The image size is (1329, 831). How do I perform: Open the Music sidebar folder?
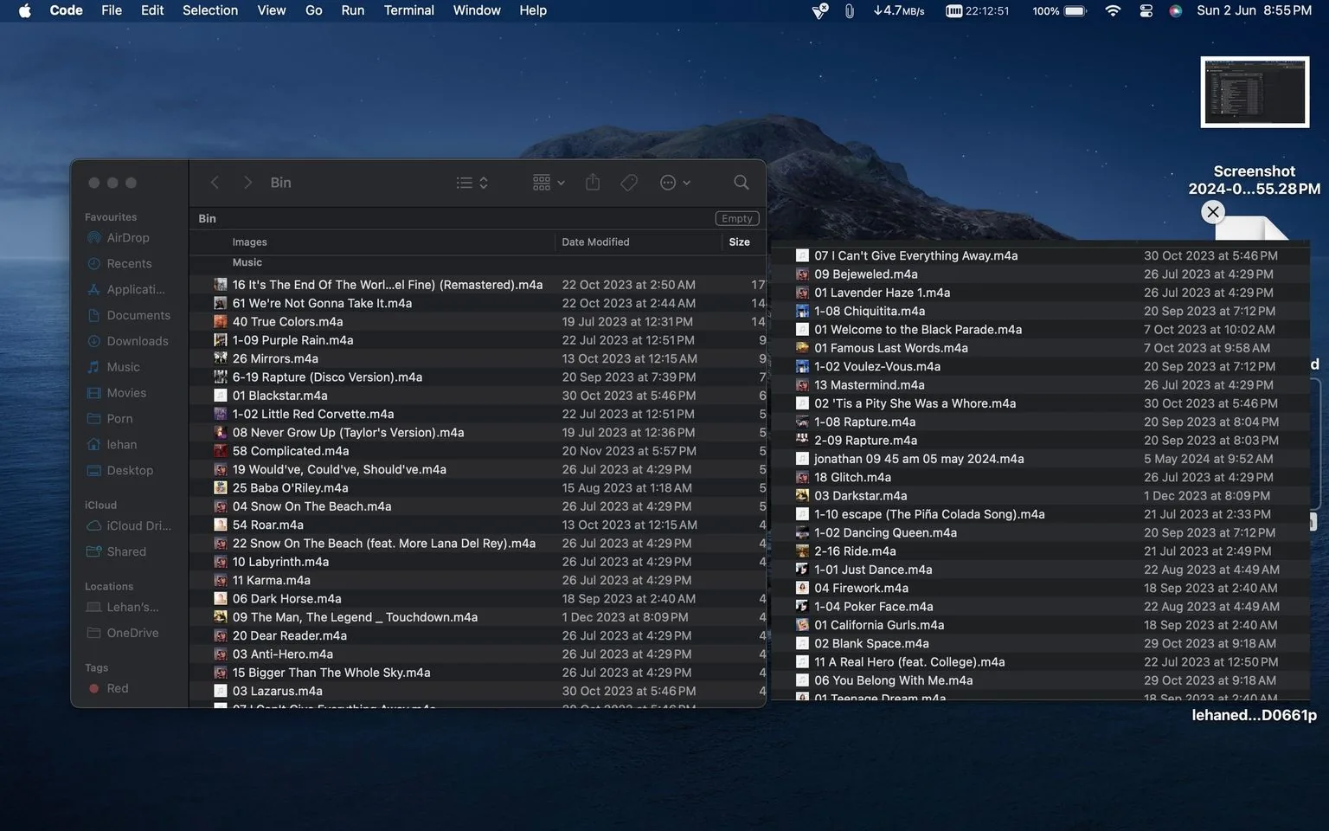tap(122, 367)
